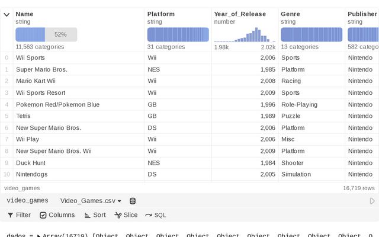The height and width of the screenshot is (237, 379).
Task: Click the 1,985 year value
Action: 268,70
